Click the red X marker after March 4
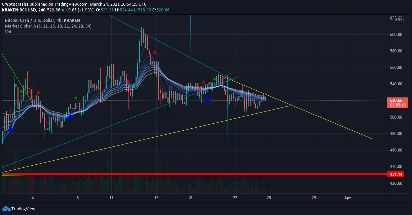This screenshot has width=412, height=215. [x=38, y=93]
